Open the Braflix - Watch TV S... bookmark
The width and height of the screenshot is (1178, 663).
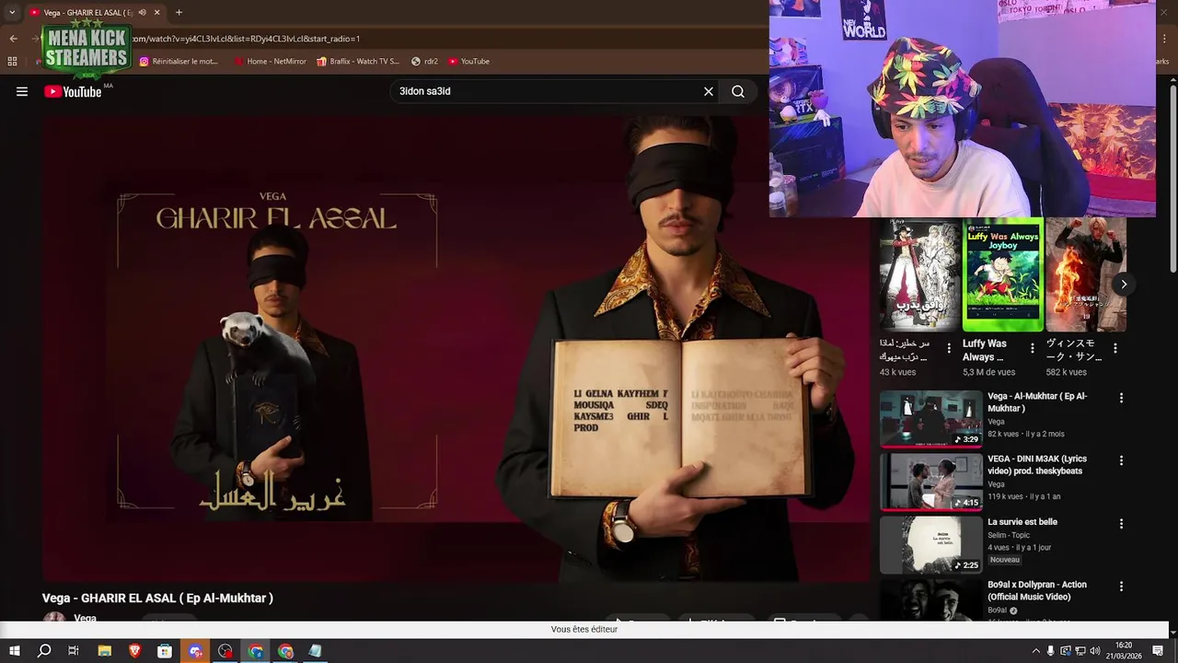coord(358,62)
